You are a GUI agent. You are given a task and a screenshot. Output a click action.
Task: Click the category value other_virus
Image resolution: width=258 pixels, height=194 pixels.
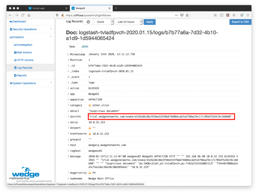(101, 105)
